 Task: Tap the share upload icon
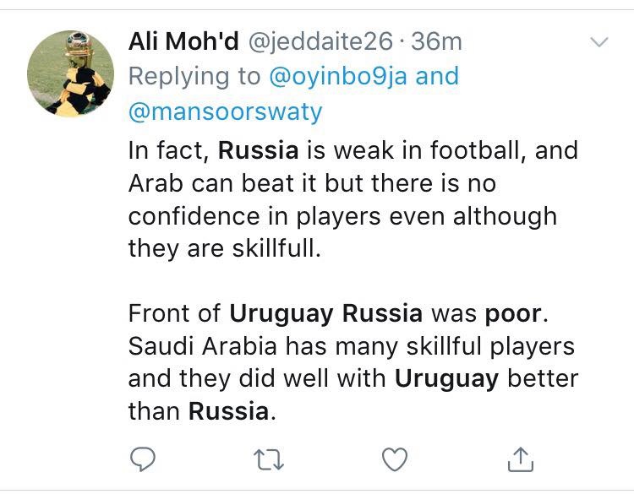click(x=520, y=459)
